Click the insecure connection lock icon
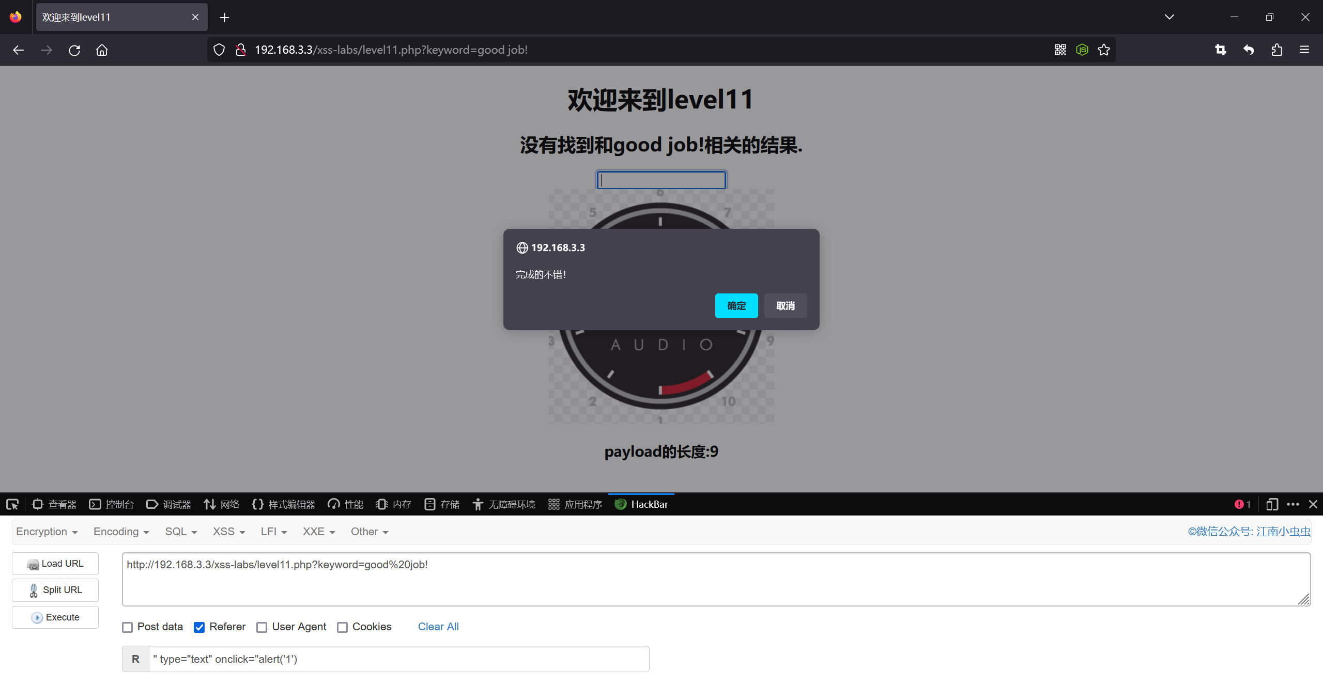This screenshot has height=684, width=1323. pyautogui.click(x=240, y=50)
